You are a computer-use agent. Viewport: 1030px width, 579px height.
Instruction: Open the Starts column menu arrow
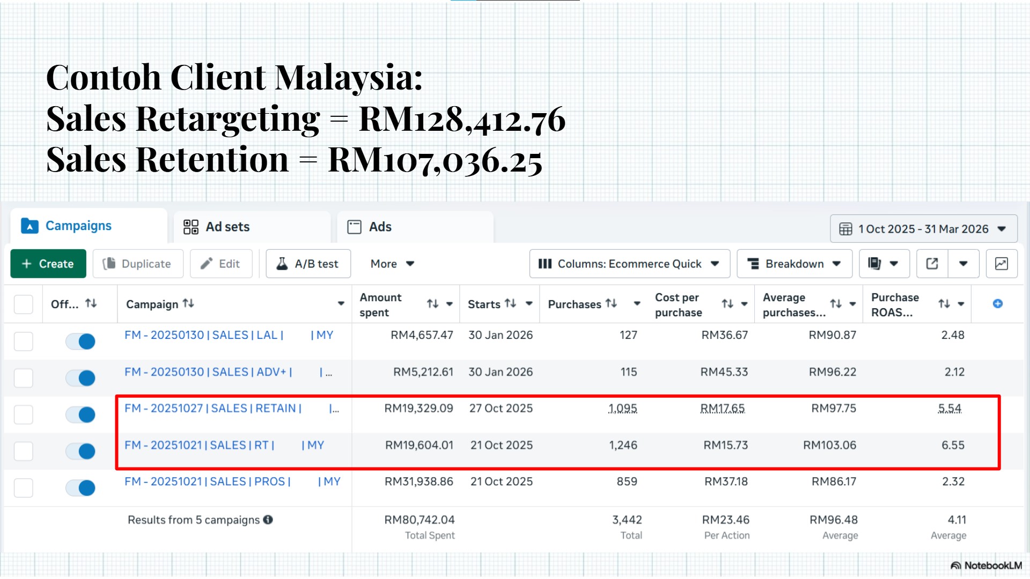[x=529, y=304]
